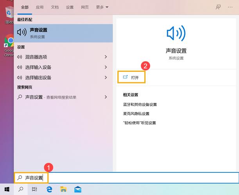Click 打开 to open sound settings
239x195 pixels.
point(131,77)
